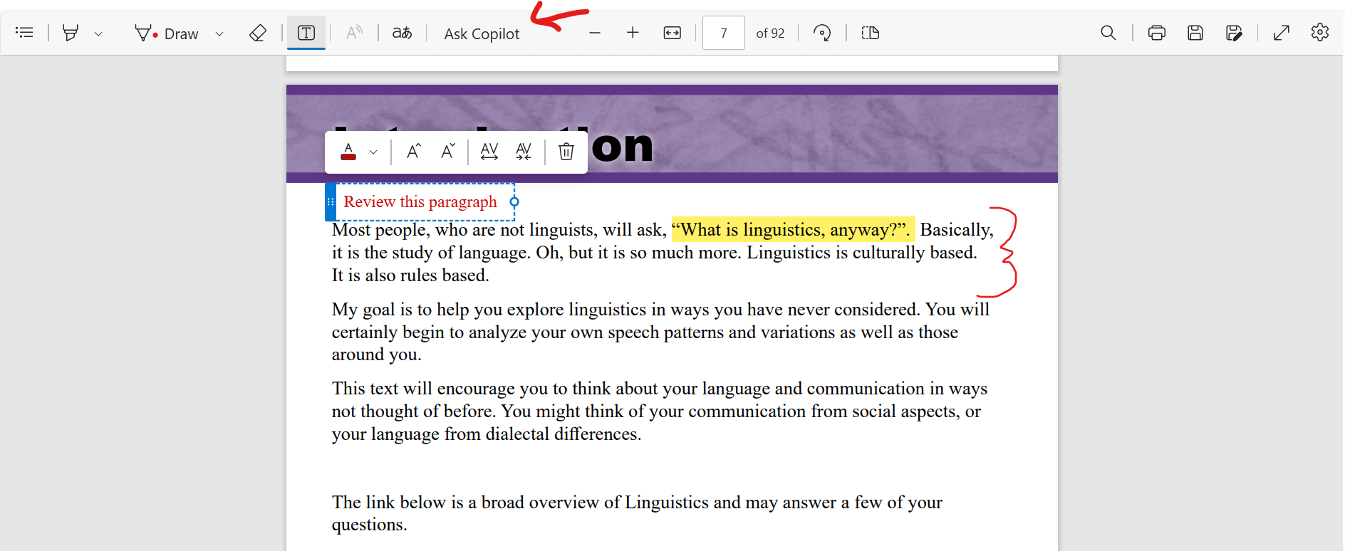Click the Save as icon
1345x551 pixels.
(x=1234, y=33)
